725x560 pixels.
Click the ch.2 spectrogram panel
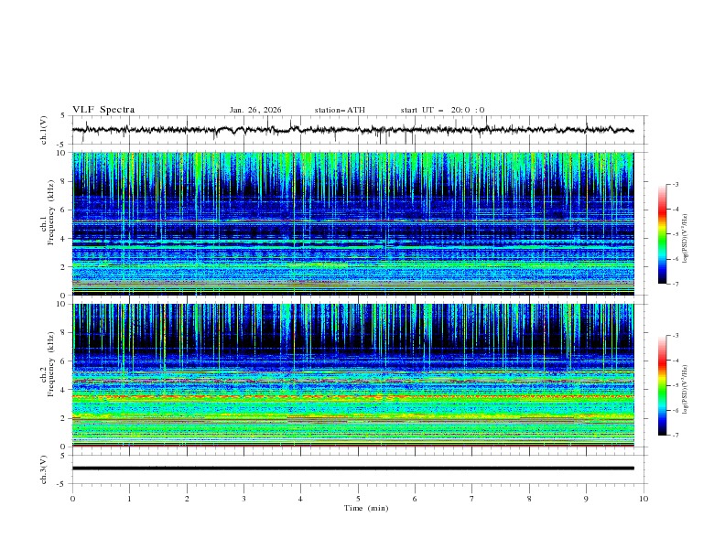[x=352, y=375]
